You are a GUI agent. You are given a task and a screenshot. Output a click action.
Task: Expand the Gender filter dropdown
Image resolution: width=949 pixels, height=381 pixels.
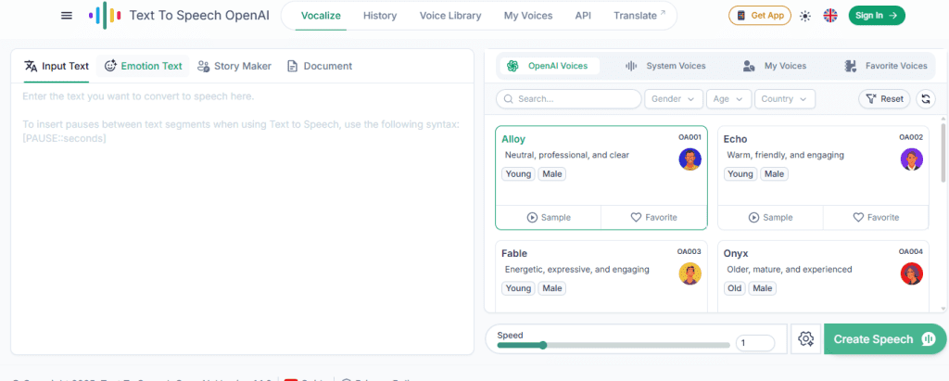[674, 99]
